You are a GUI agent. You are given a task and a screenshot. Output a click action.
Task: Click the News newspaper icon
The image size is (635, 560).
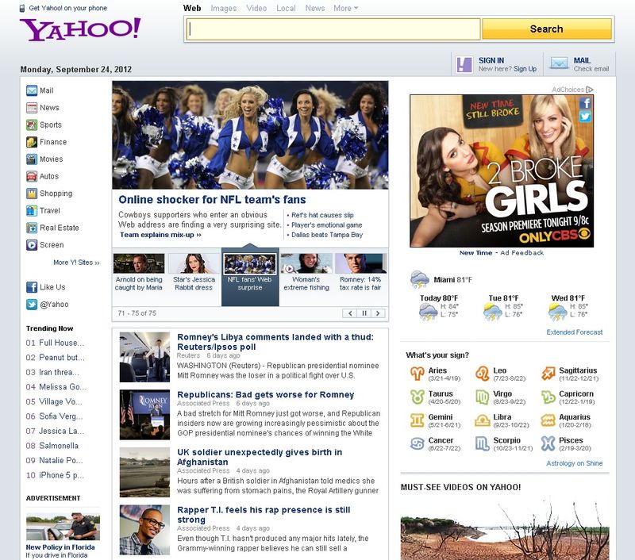point(32,108)
